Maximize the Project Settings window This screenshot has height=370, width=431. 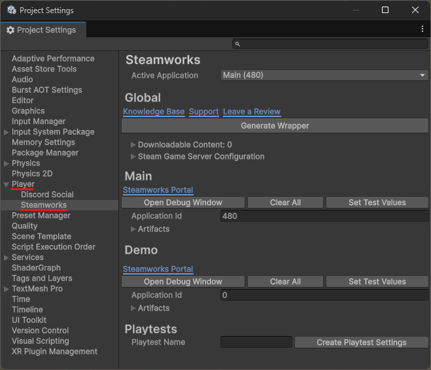tap(385, 10)
